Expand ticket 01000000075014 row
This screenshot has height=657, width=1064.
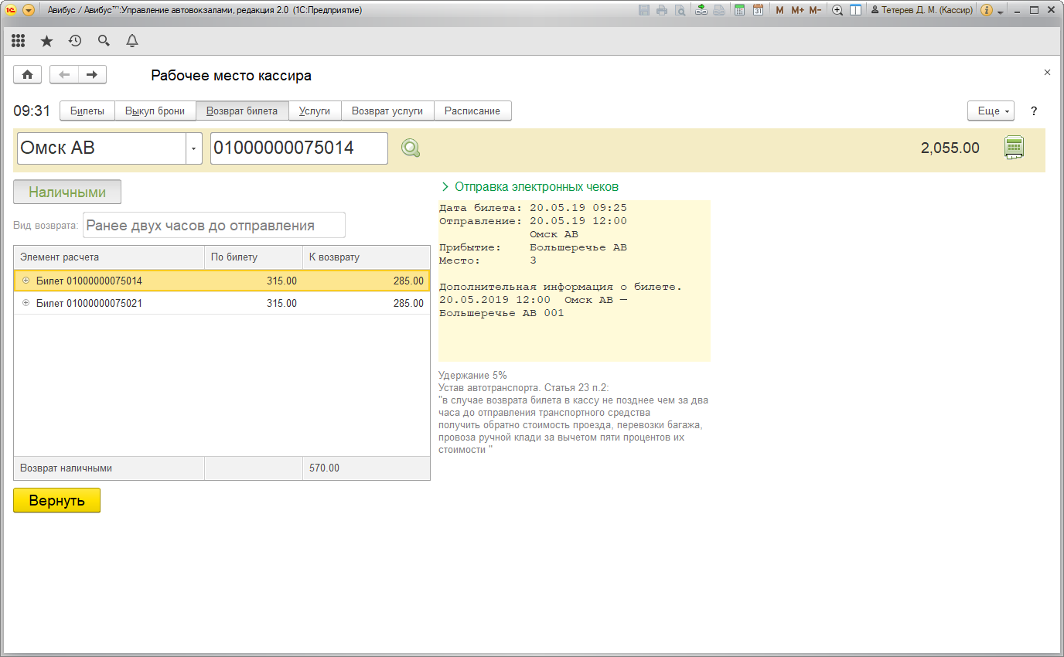26,281
